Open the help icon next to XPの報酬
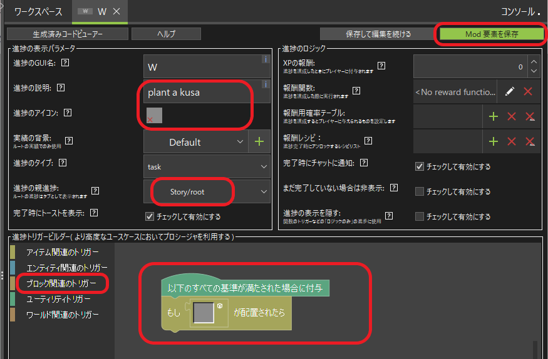The width and height of the screenshot is (548, 359). tap(381, 66)
